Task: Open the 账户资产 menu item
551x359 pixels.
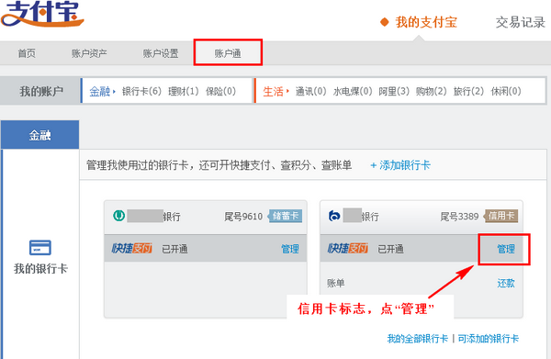Action: pos(89,53)
